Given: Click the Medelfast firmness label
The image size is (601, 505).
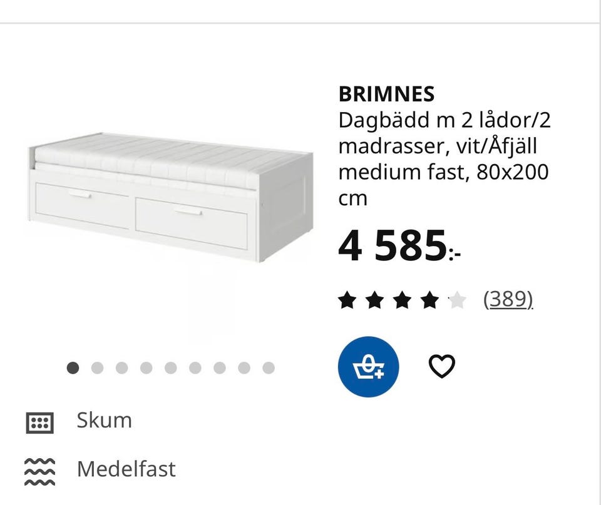Looking at the screenshot, I should (x=126, y=469).
